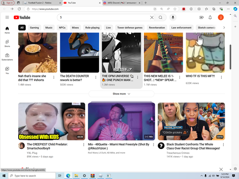Switch to the Discord browser tab
Image resolution: width=239 pixels, height=179 pixels.
click(x=122, y=3)
